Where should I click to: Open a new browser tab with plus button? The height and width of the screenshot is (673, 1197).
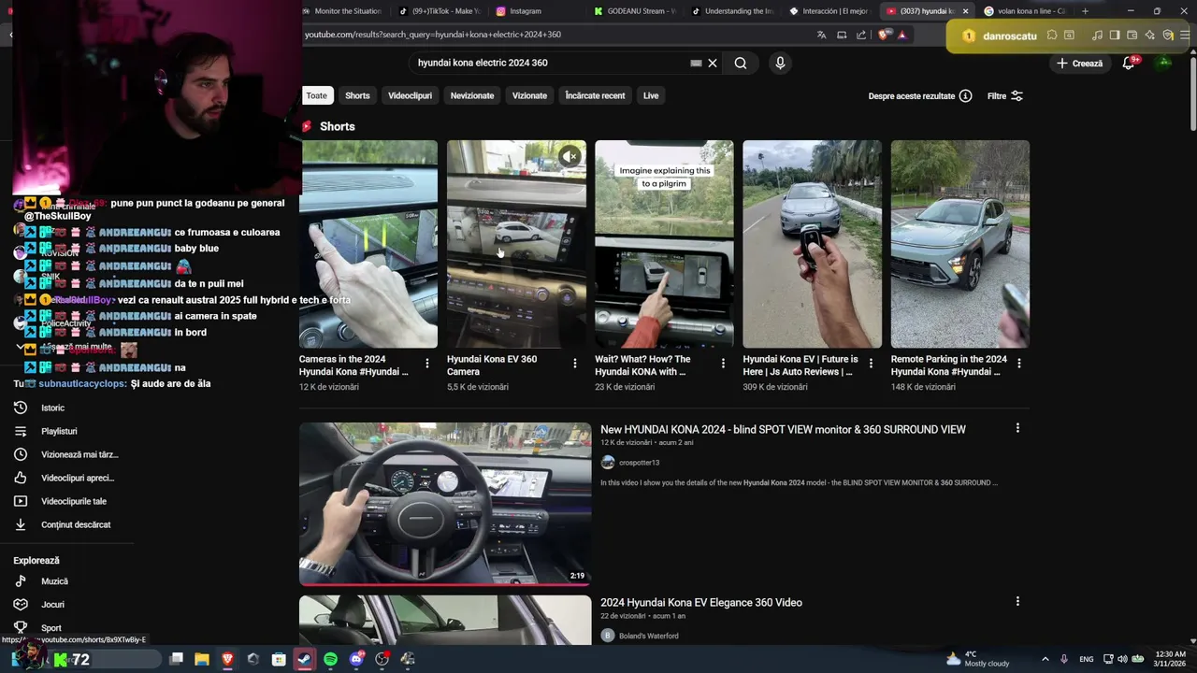click(1085, 11)
